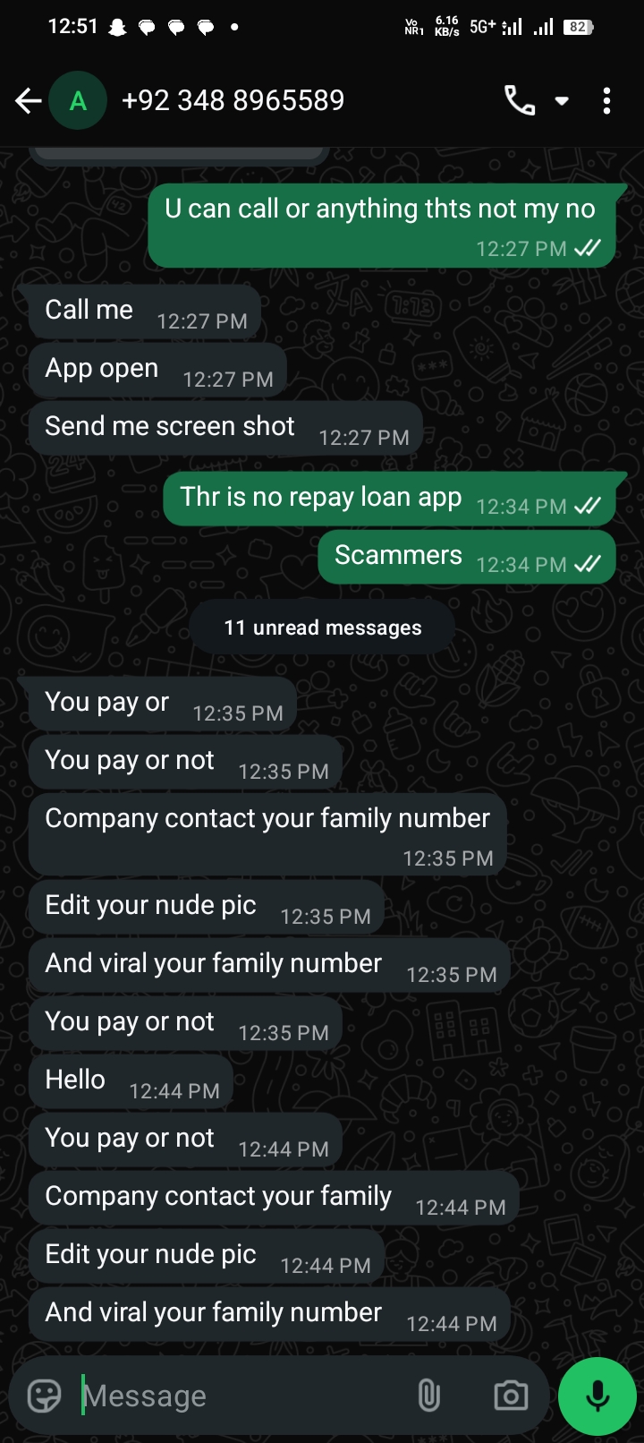Start a voice call with phone icon

coord(520,100)
